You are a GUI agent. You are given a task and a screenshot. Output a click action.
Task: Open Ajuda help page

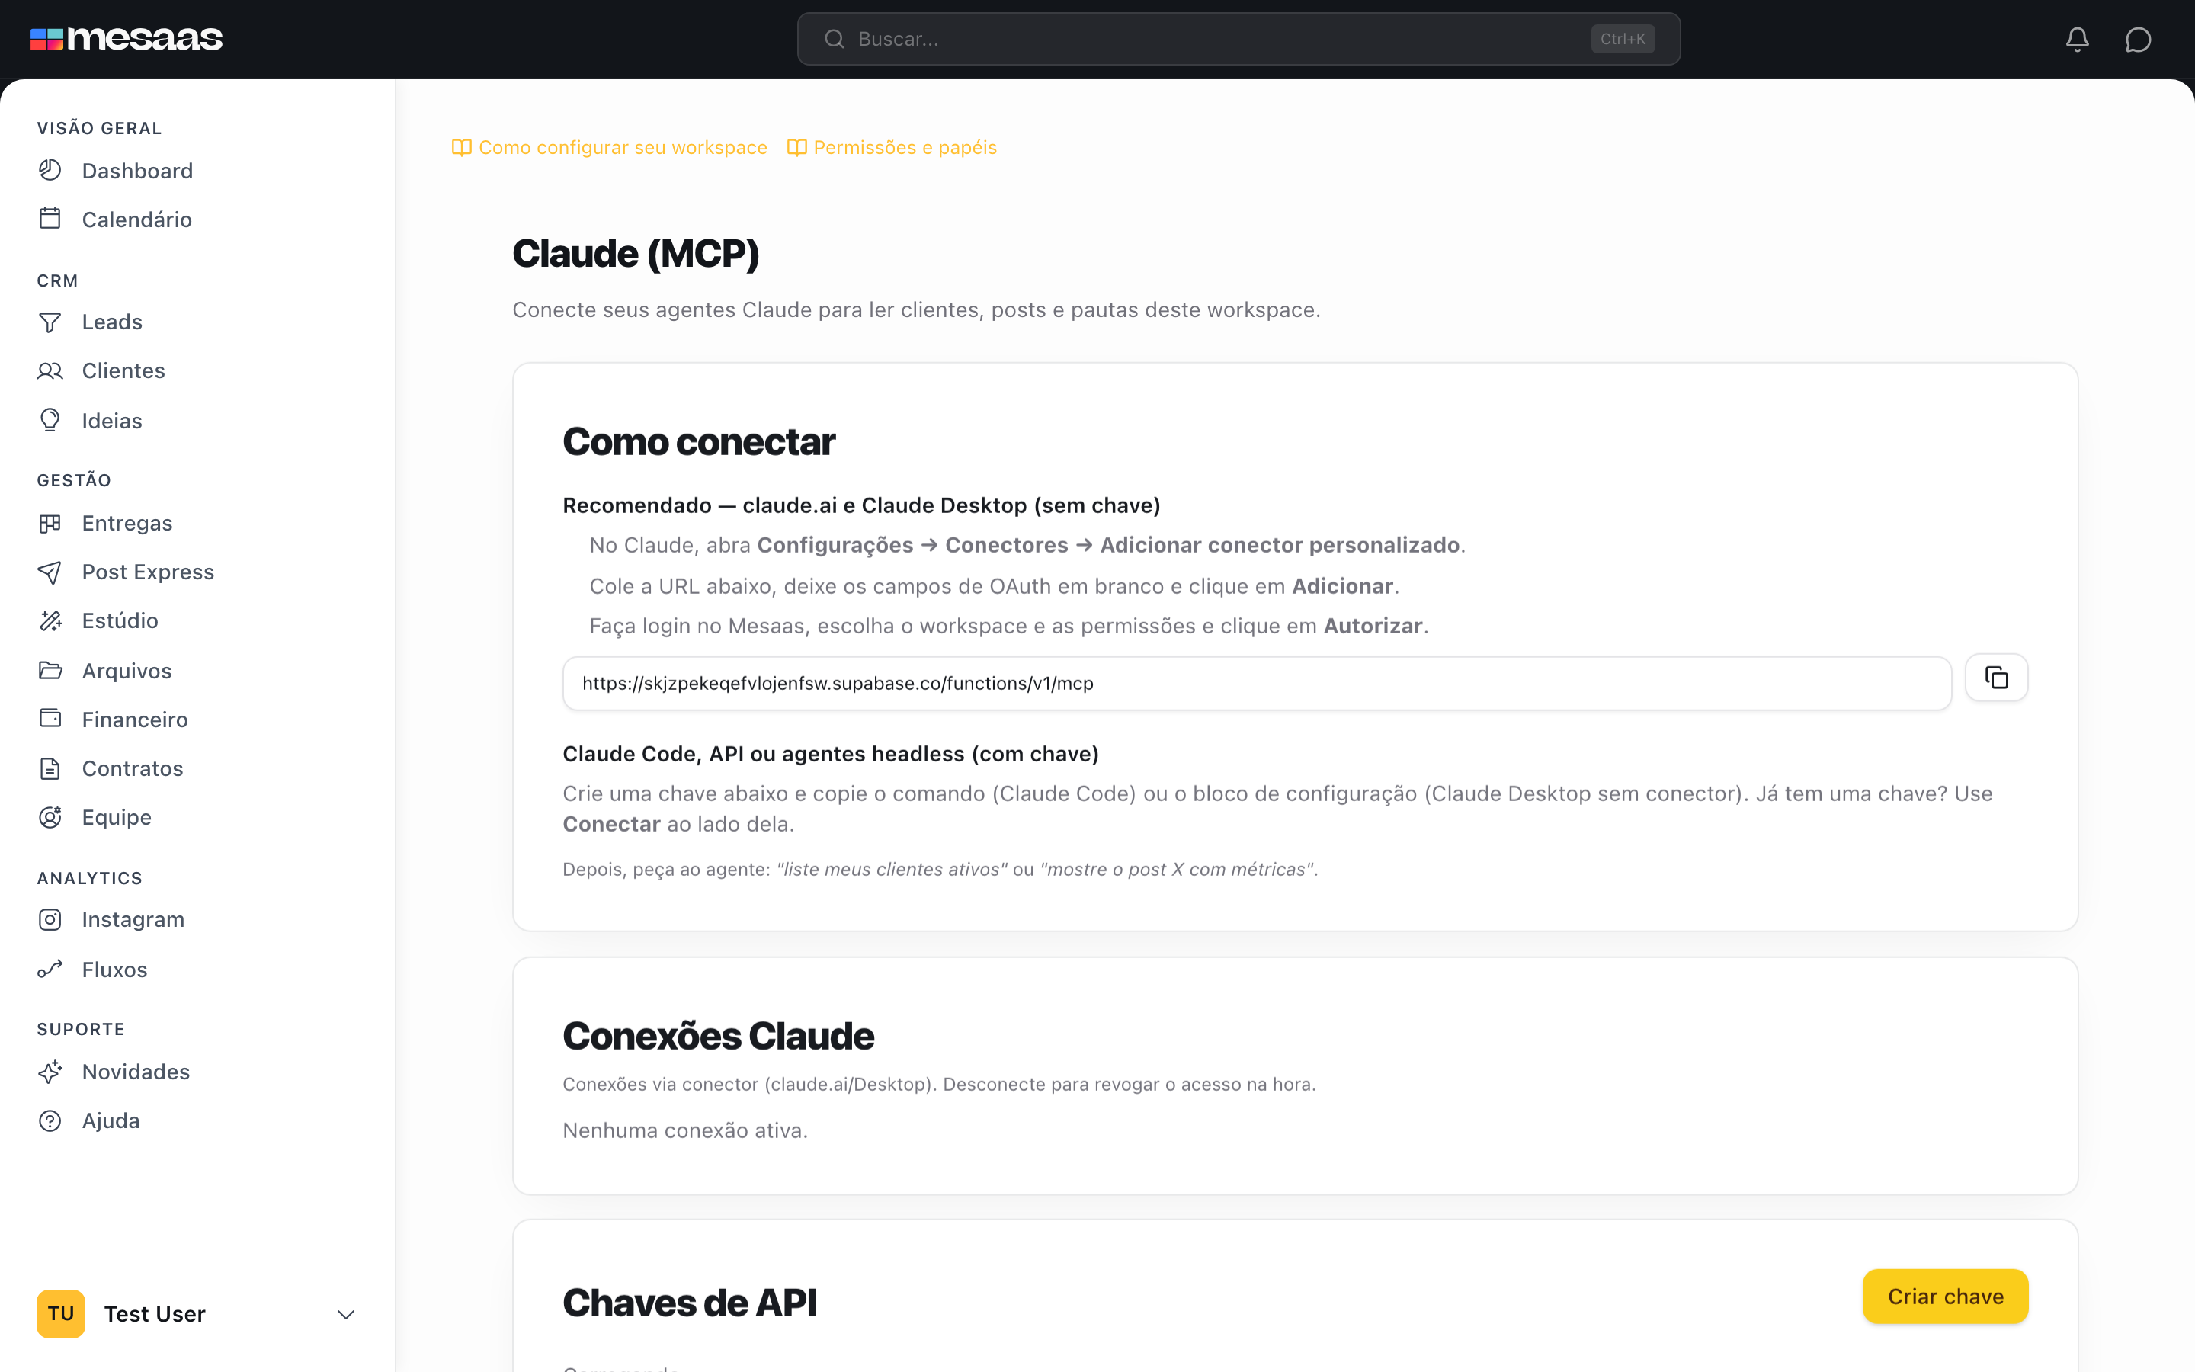pos(111,1120)
